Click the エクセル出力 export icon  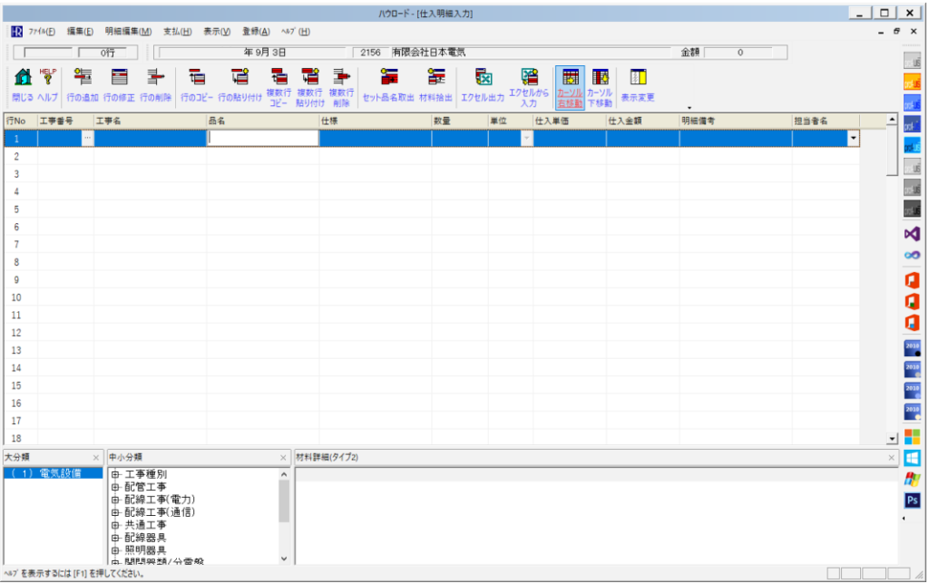(x=483, y=79)
